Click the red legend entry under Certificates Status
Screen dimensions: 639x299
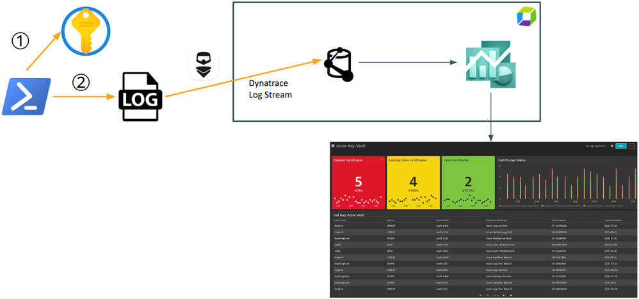(518, 206)
